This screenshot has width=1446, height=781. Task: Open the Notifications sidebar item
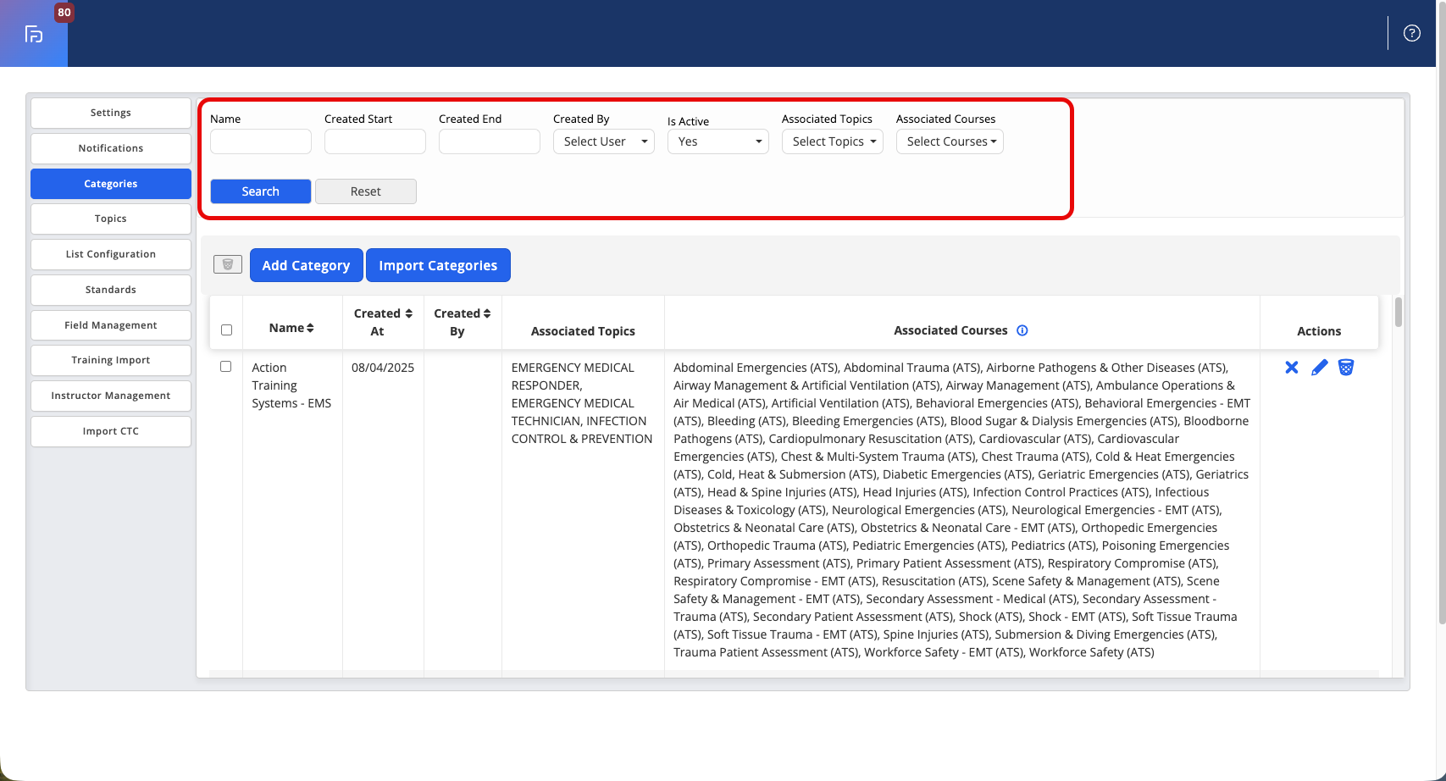point(111,148)
